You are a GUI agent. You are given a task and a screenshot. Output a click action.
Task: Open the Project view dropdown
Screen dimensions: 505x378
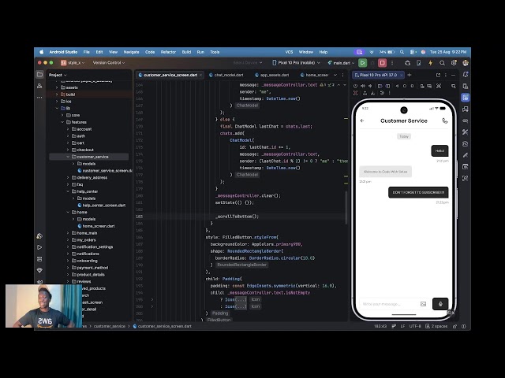[x=58, y=75]
